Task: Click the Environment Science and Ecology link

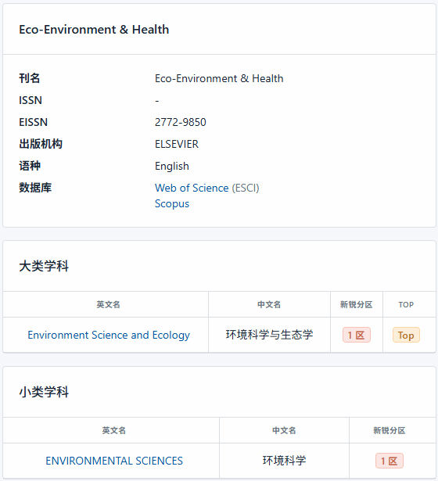Action: pos(109,335)
